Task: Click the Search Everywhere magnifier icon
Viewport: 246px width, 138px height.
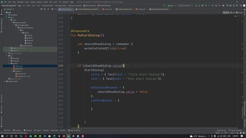Action: pos(241,5)
